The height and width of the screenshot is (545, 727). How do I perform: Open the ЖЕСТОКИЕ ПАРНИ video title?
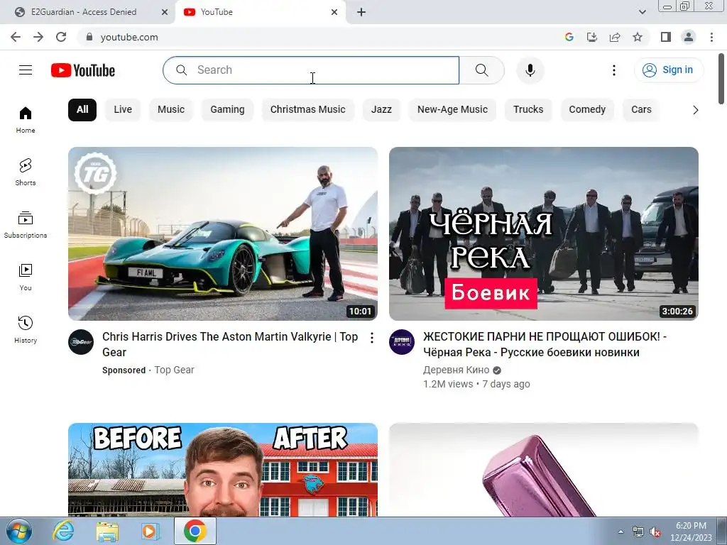[545, 344]
